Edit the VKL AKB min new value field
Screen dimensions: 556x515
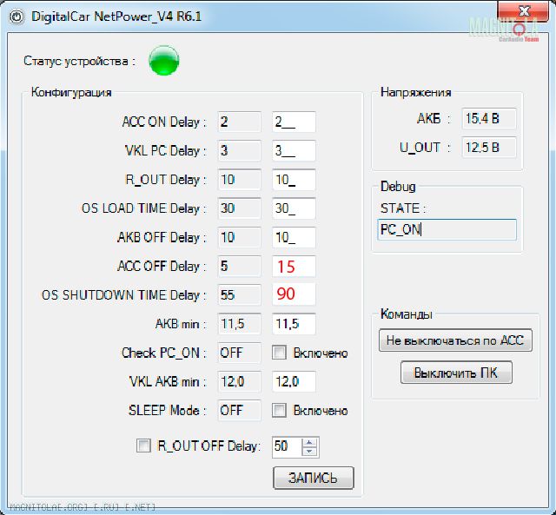(294, 381)
